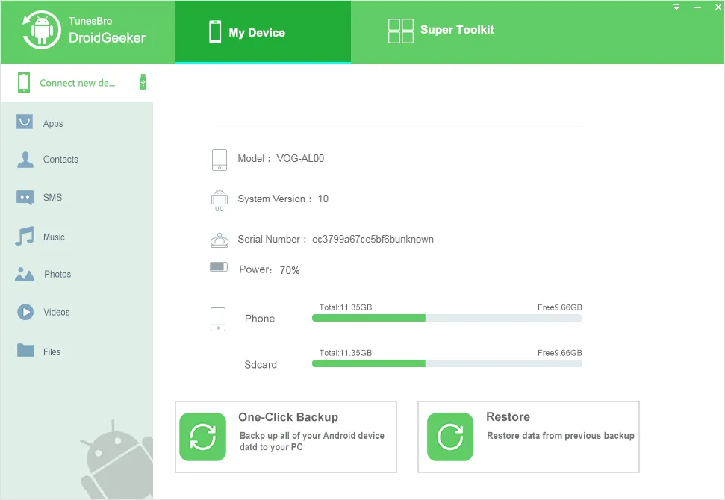
Task: Click the power battery indicator icon
Action: (219, 266)
